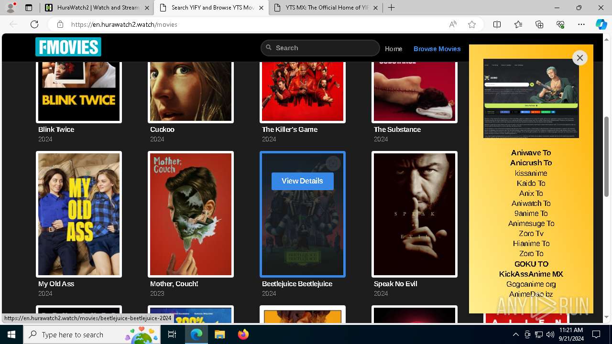The height and width of the screenshot is (344, 612).
Task: Open File Explorer from taskbar
Action: [x=219, y=334]
